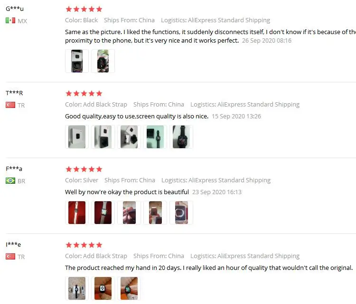The width and height of the screenshot is (356, 304).
Task: Open T***R's fifth photo of black watch
Action: 181,137
